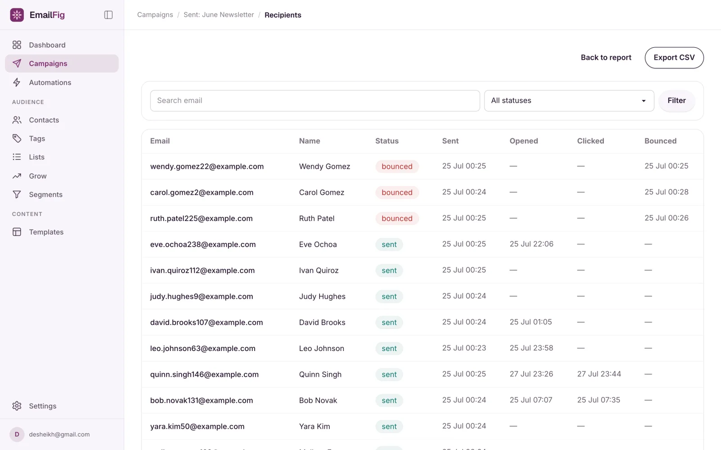Click the name Bob Novak

tap(318, 400)
